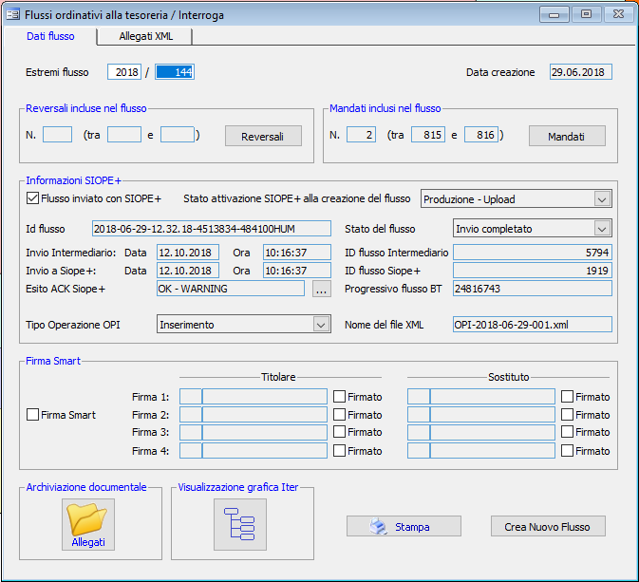Open the Visualizzazione grafica Iter diagram icon

[240, 524]
